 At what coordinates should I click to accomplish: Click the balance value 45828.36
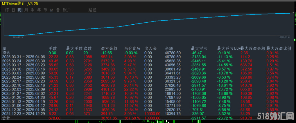tap(173, 61)
